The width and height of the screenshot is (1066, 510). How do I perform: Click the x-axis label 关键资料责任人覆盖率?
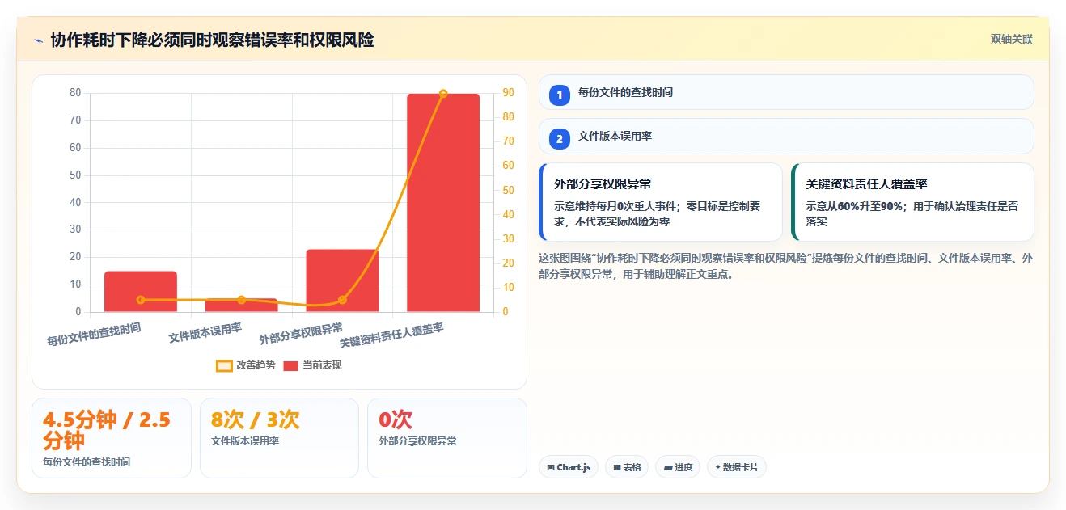pyautogui.click(x=391, y=335)
